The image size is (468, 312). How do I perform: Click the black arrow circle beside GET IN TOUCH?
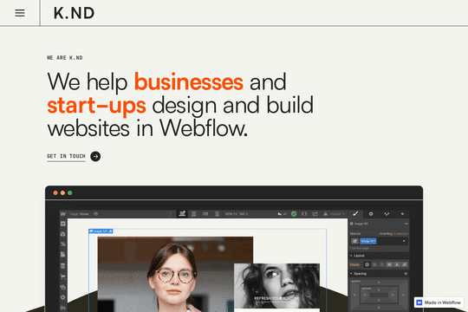tap(95, 156)
